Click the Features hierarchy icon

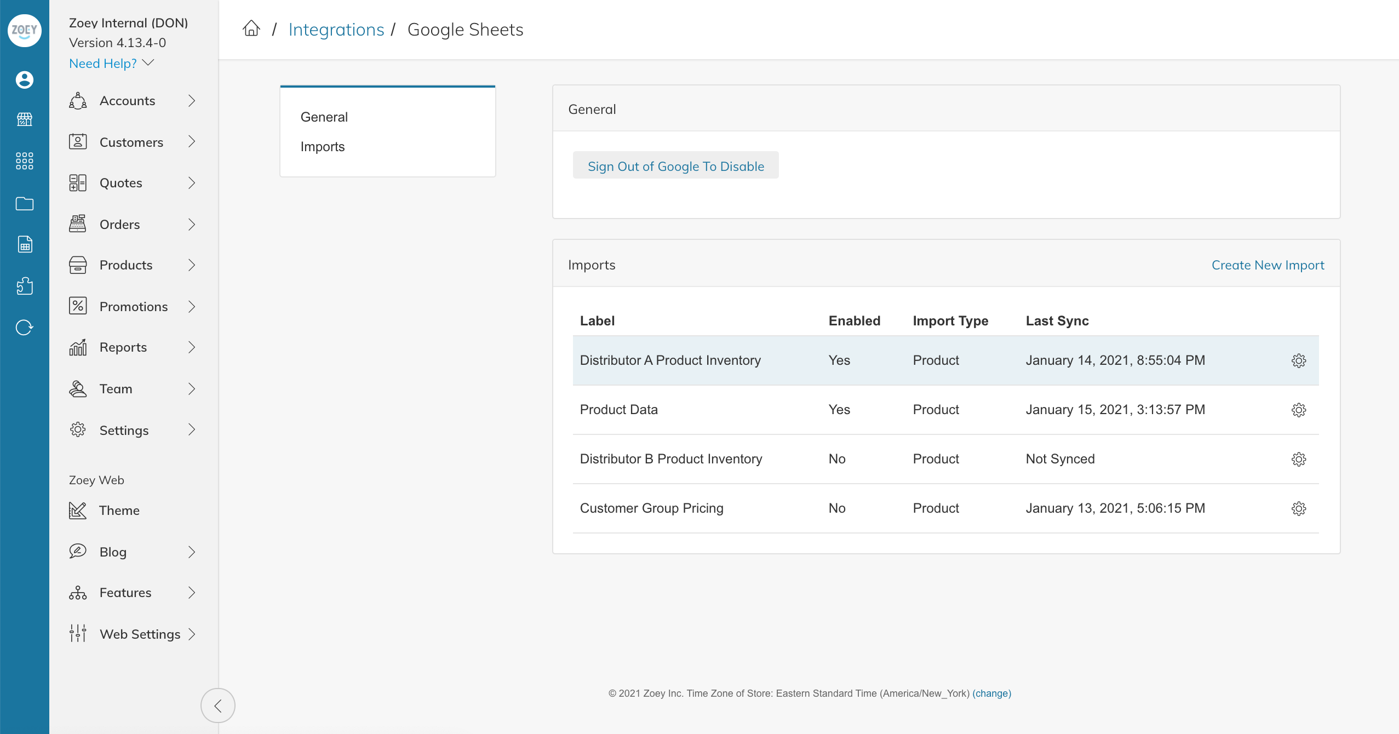[78, 593]
